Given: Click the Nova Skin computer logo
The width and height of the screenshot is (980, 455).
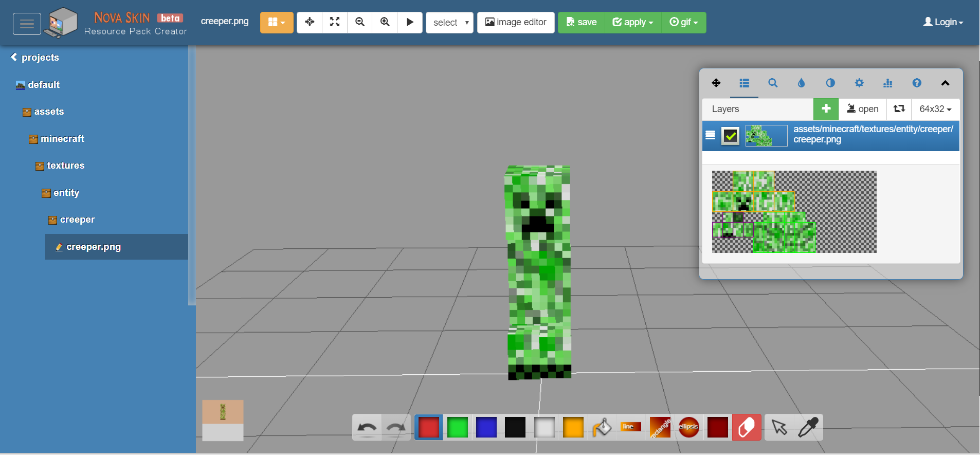Looking at the screenshot, I should click(61, 23).
